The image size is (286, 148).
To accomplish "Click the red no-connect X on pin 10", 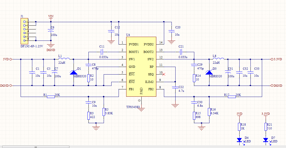I will (x=164, y=74).
